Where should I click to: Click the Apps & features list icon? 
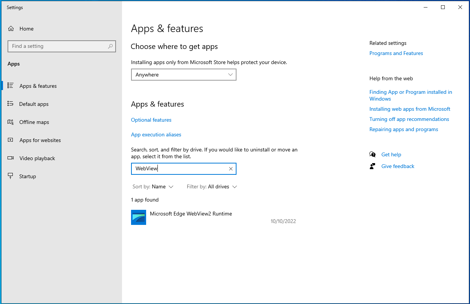11,86
